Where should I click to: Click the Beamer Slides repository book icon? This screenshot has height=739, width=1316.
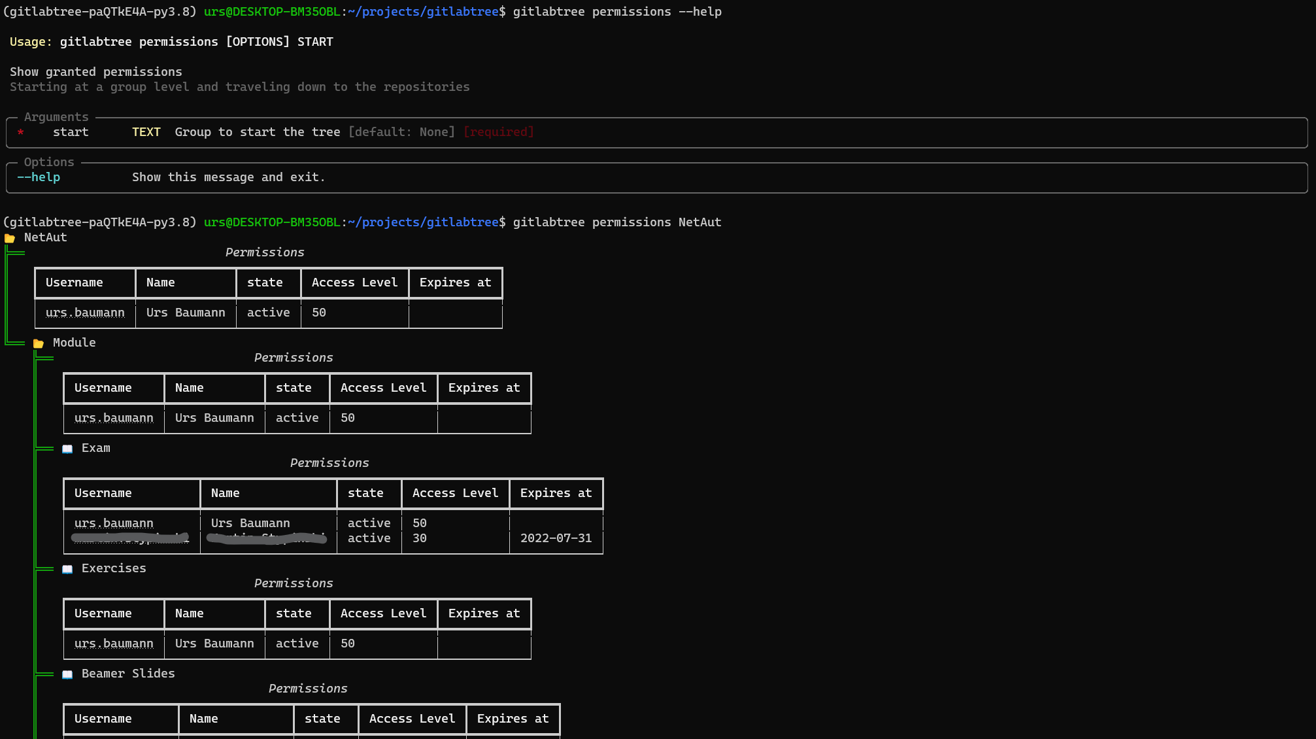point(67,674)
